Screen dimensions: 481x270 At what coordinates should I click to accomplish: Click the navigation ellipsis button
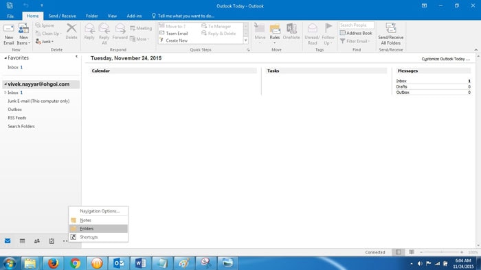coord(65,241)
